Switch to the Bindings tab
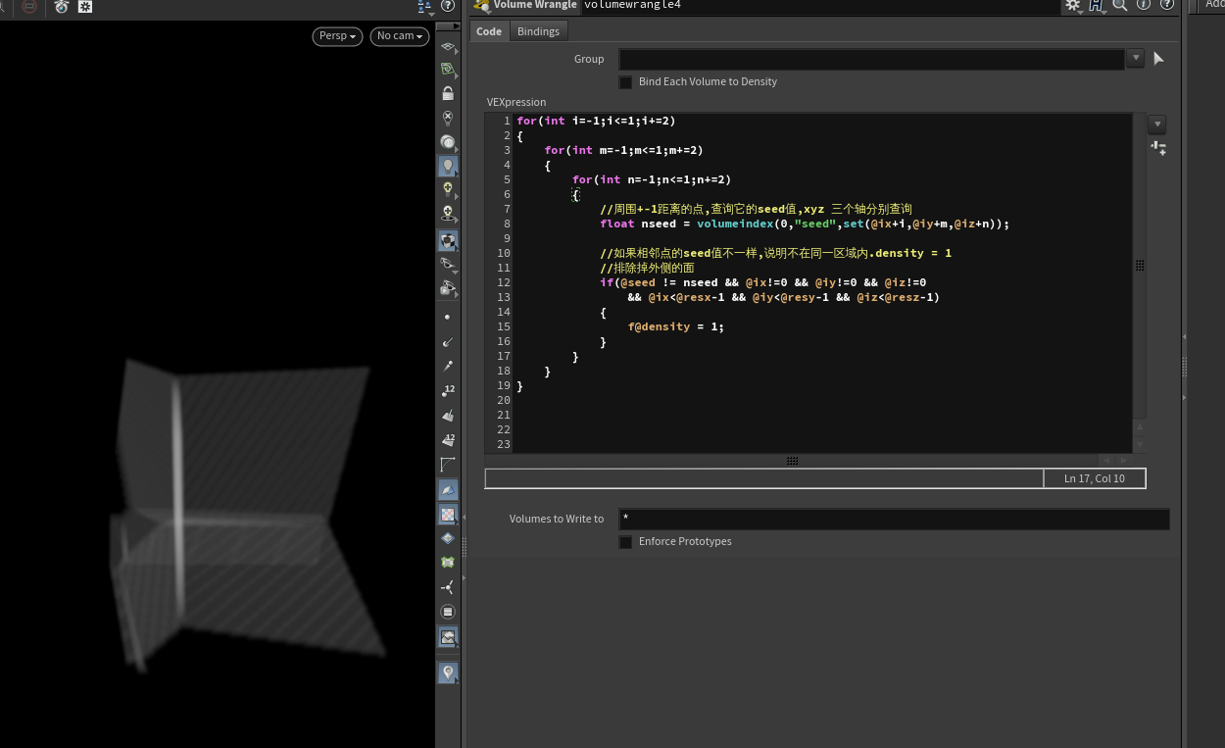 click(x=538, y=31)
